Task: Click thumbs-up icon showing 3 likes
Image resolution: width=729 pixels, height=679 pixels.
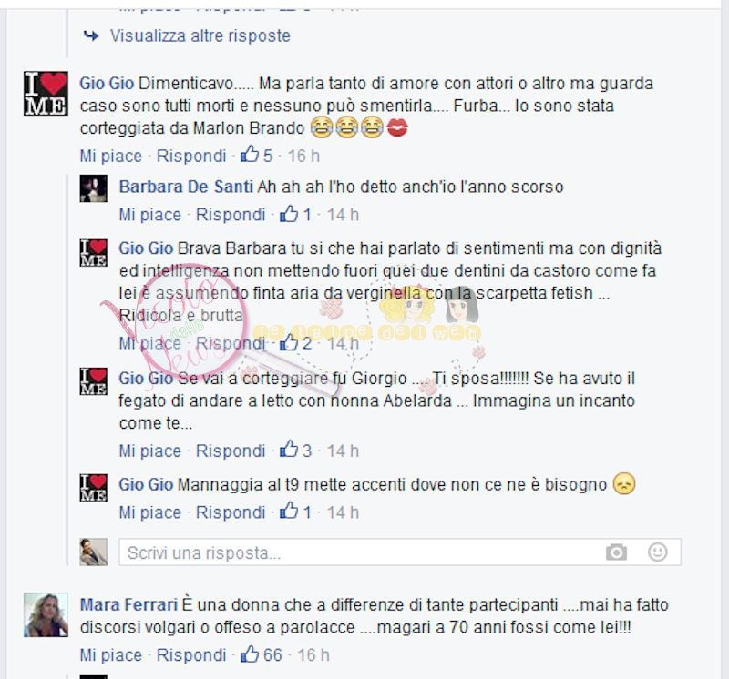Action: click(x=289, y=450)
